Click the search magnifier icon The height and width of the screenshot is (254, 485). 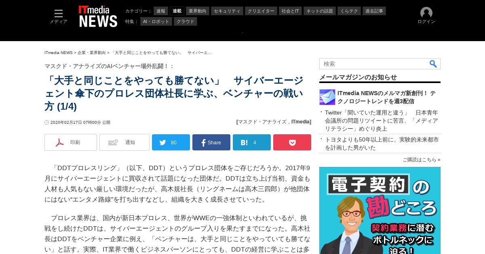click(x=433, y=64)
